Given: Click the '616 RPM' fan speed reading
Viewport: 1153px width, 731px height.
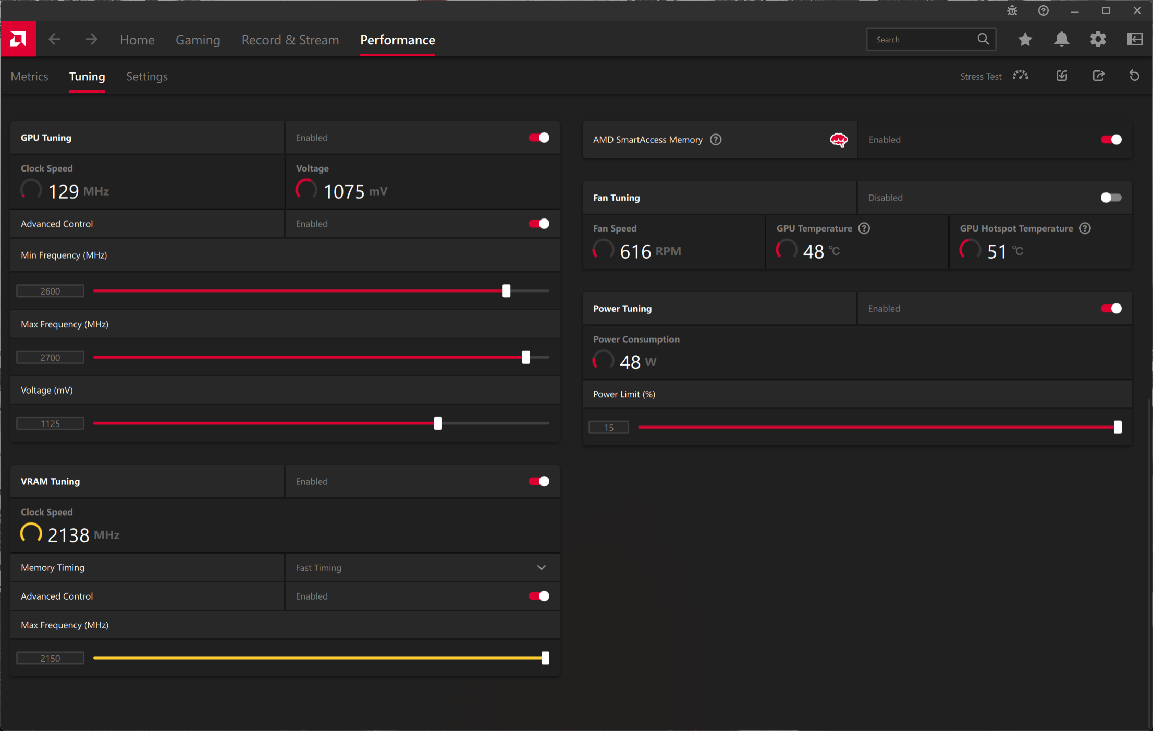Looking at the screenshot, I should coord(651,251).
